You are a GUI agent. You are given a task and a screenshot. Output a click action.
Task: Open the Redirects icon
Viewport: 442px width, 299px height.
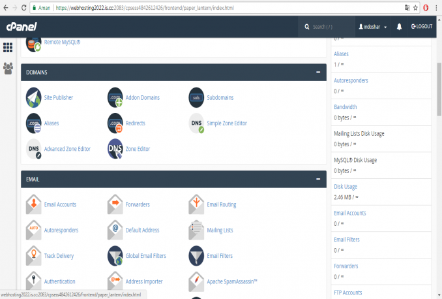[115, 123]
